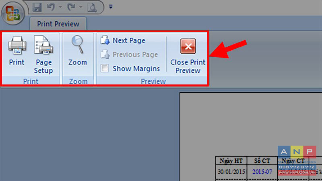Click the Office button logo
The height and width of the screenshot is (181, 322).
(13, 13)
